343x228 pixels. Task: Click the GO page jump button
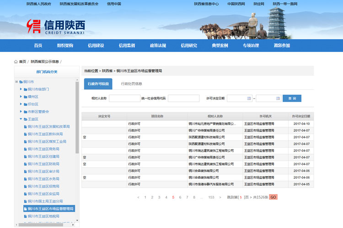tap(273, 197)
